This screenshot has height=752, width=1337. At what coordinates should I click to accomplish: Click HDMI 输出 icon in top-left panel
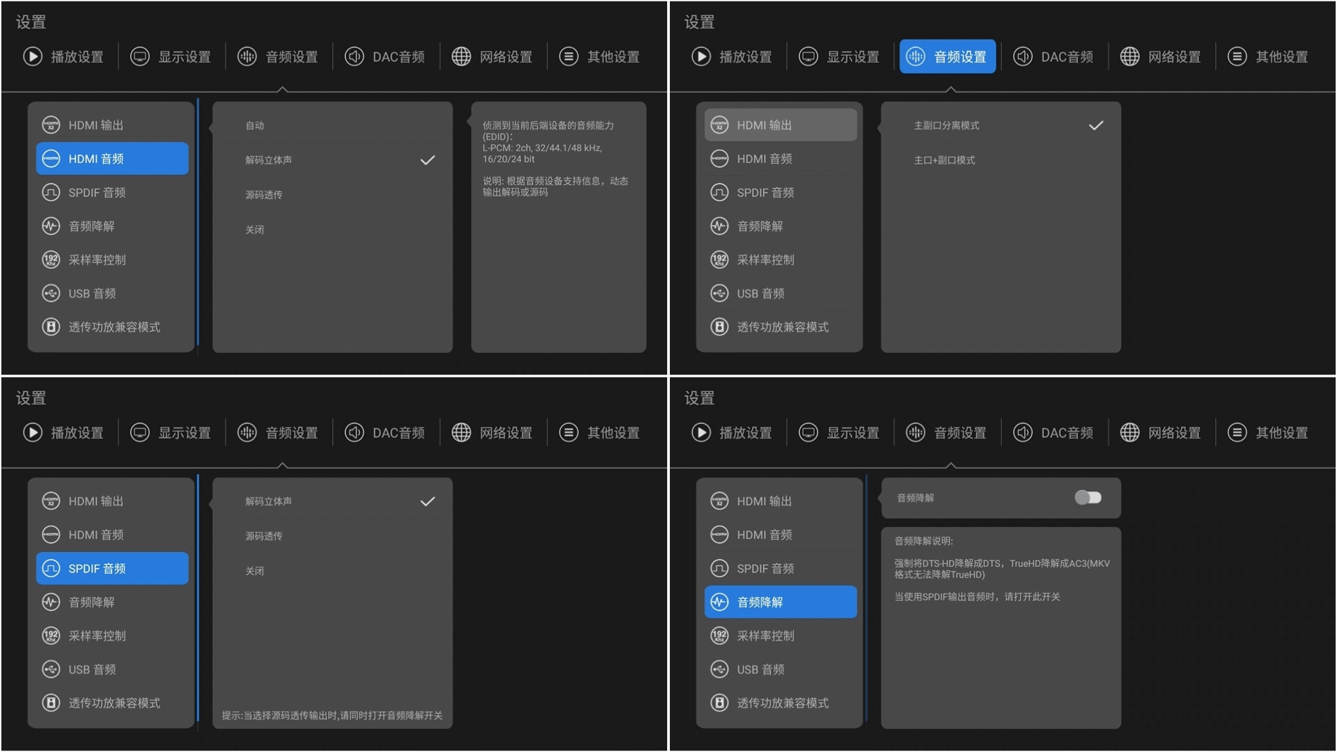[x=51, y=125]
